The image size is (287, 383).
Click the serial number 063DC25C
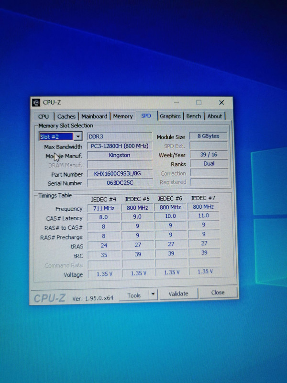(120, 182)
